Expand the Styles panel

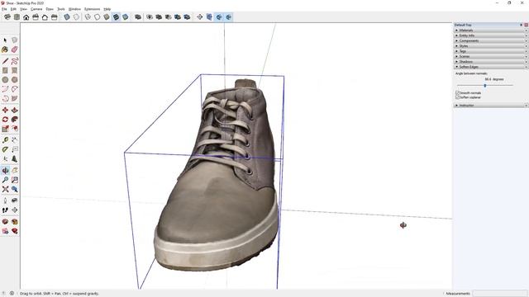(x=490, y=46)
